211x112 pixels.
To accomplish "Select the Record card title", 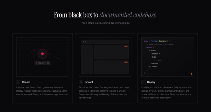I will coord(26,82).
